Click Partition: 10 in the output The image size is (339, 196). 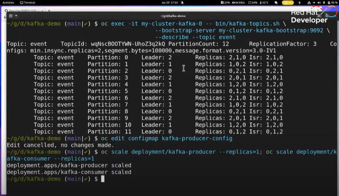[109, 125]
